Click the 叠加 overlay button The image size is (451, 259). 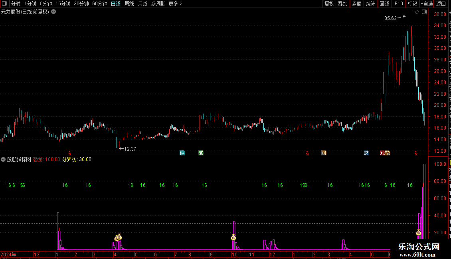tap(342, 4)
